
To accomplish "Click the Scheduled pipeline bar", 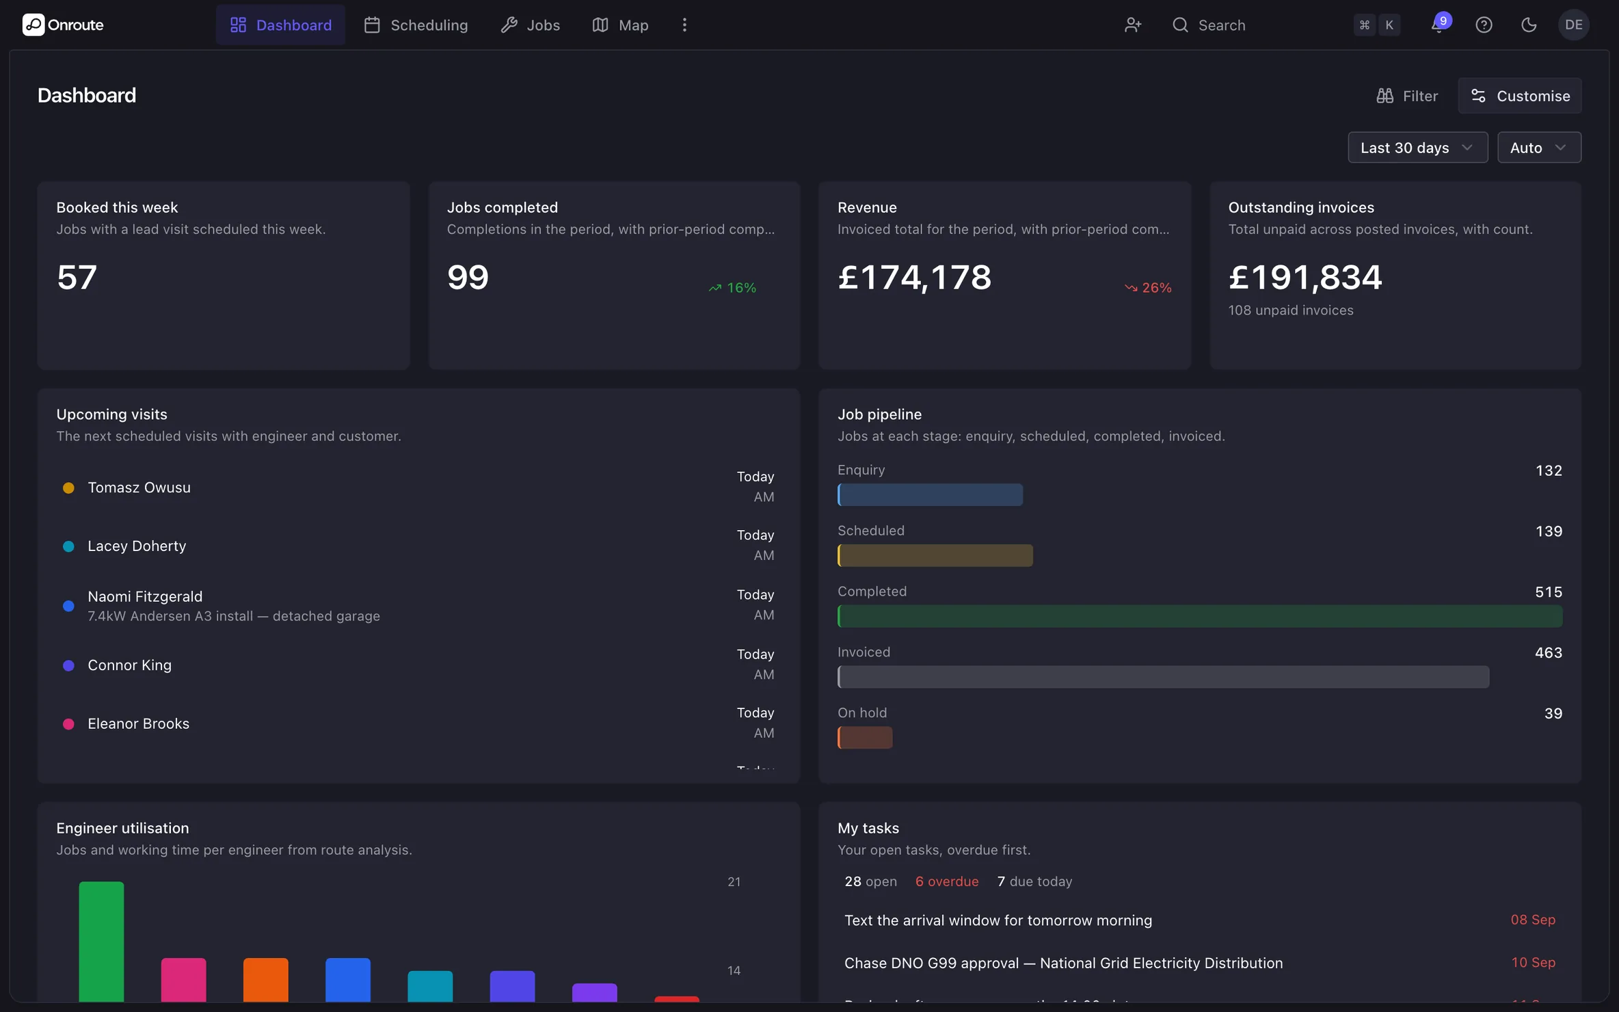I will (935, 555).
